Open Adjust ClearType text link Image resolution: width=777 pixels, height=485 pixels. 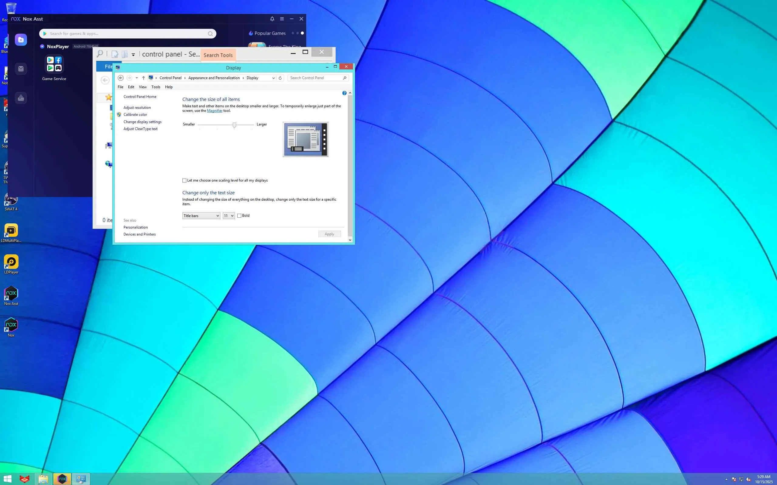click(140, 129)
